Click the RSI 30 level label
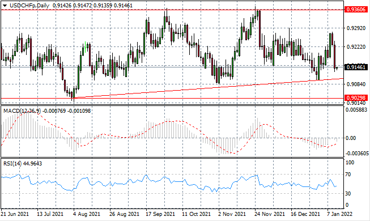Screen dimensions: 370x221 tap(348, 194)
